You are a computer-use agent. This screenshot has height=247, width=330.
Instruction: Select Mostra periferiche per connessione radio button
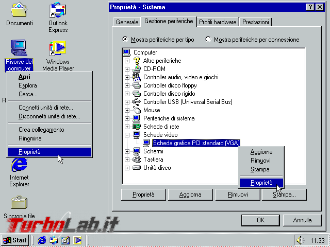point(208,39)
